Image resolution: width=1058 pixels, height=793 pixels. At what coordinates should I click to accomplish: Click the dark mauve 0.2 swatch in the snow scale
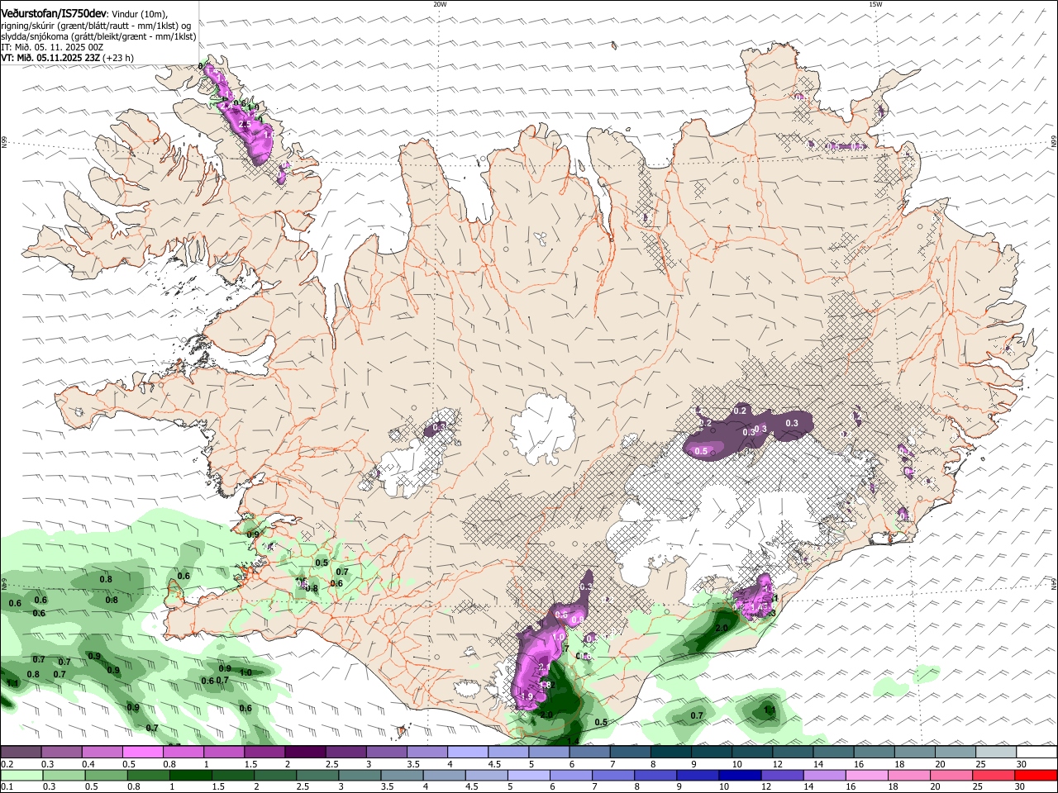[x=21, y=753]
